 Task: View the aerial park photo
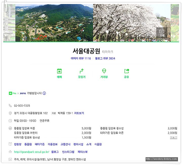click(x=54, y=23)
